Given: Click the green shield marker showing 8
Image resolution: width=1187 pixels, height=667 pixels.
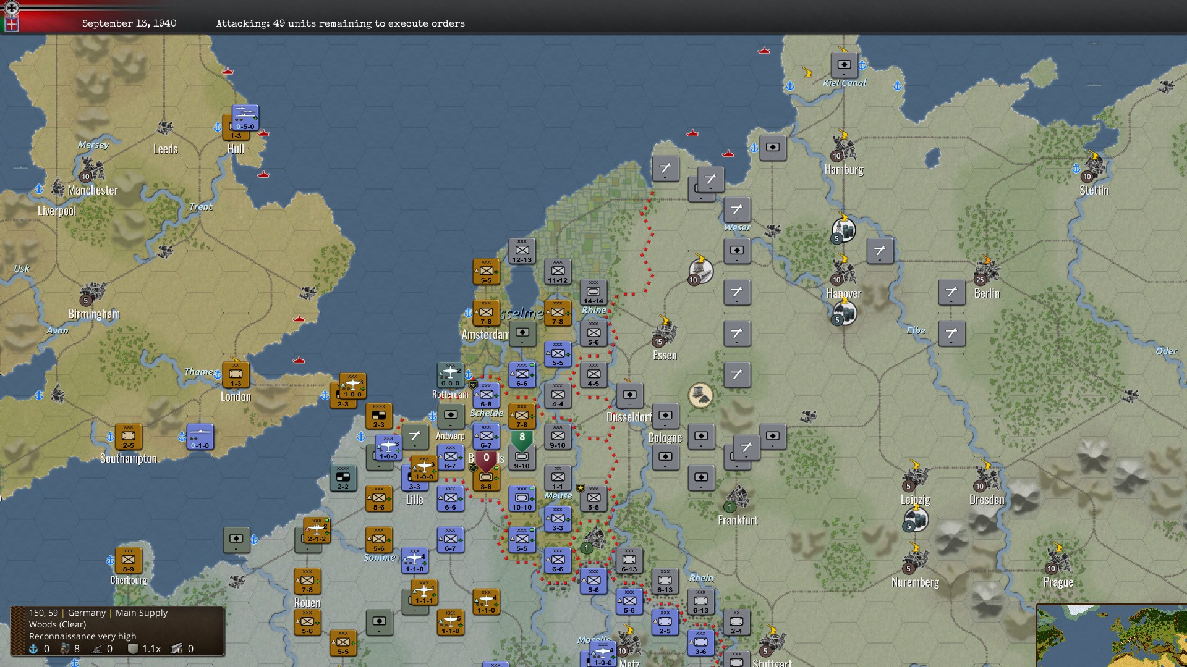Looking at the screenshot, I should click(522, 439).
